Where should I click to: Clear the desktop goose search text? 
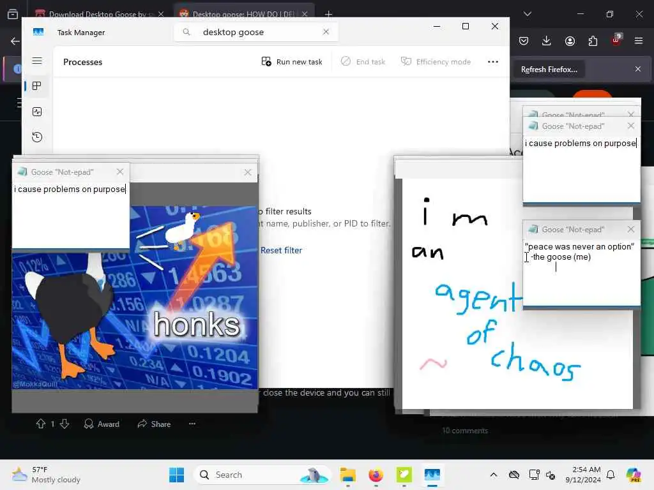[x=326, y=32]
